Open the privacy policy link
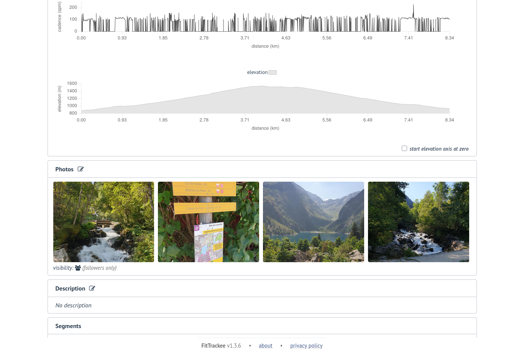 click(306, 346)
